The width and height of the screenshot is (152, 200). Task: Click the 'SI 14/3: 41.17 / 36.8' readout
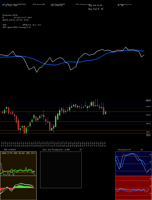pyautogui.click(x=23, y=18)
